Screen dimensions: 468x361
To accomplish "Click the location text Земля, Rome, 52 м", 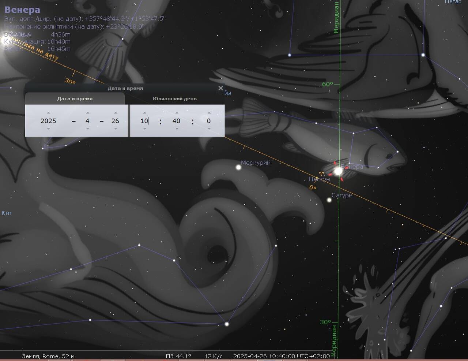I will (x=48, y=356).
